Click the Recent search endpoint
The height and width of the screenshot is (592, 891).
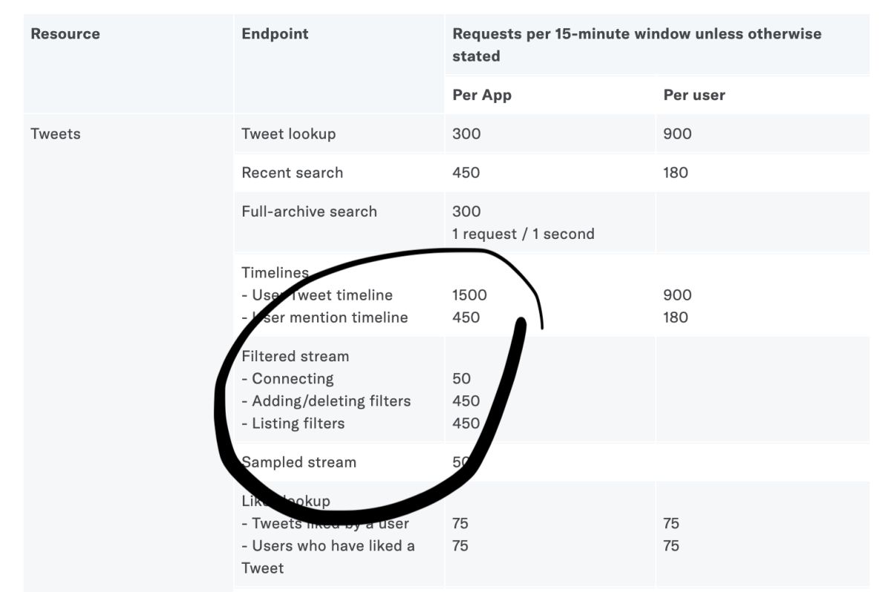coord(293,173)
